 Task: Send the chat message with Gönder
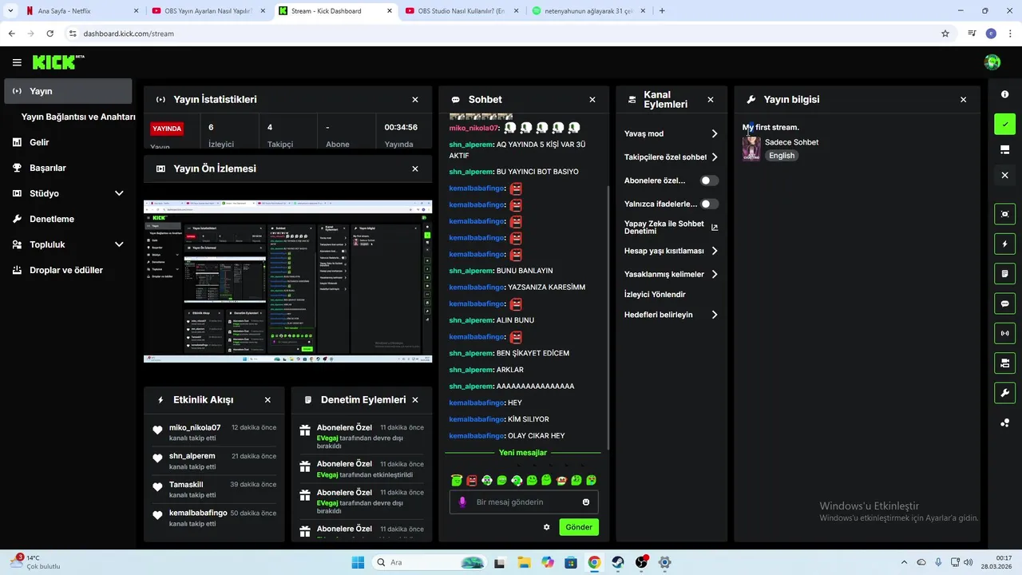(x=579, y=527)
